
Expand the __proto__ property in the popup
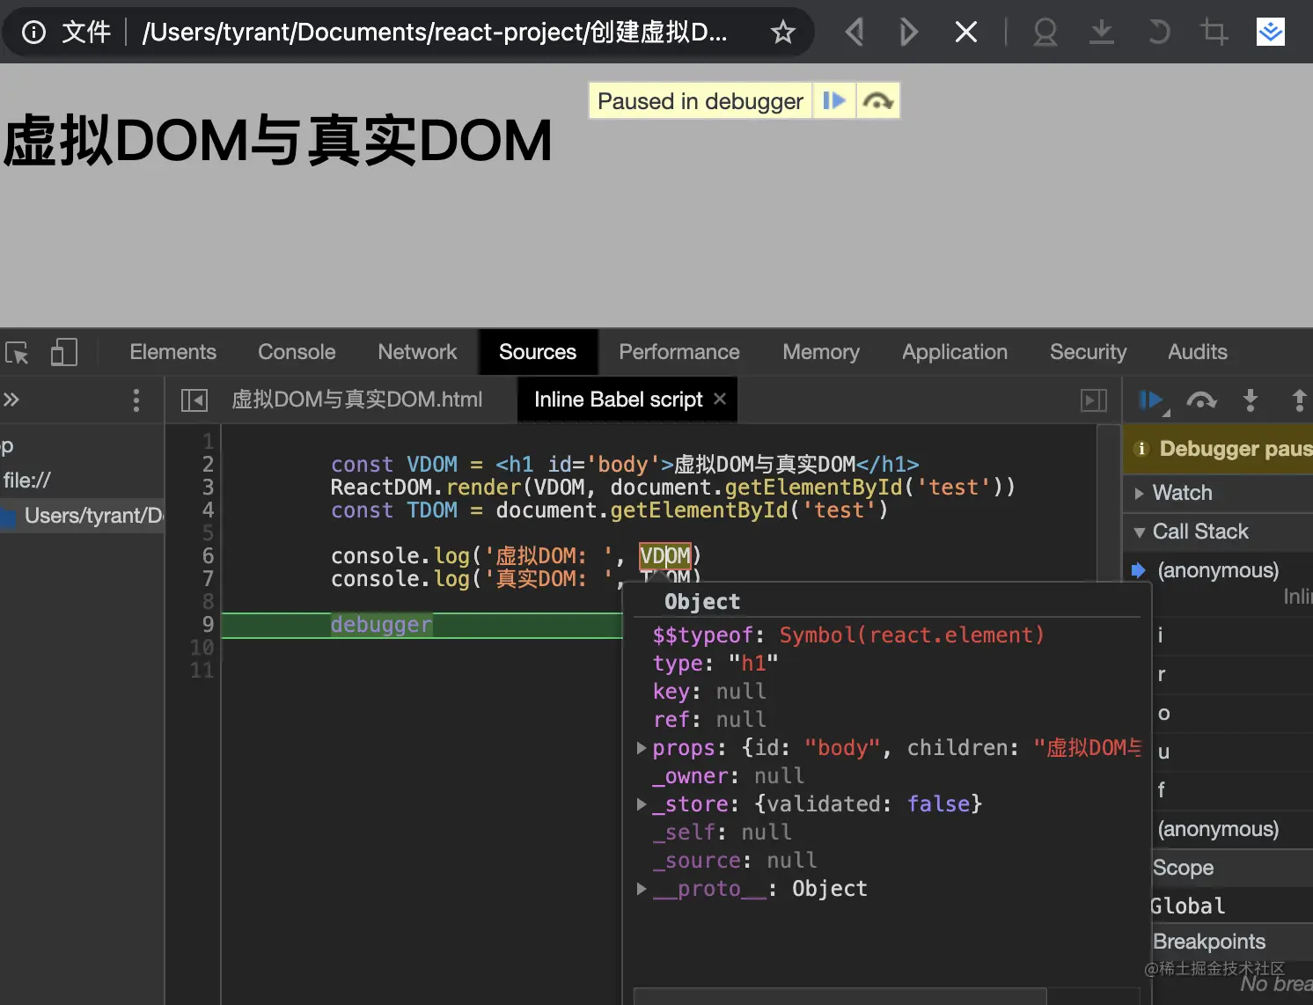coord(642,889)
